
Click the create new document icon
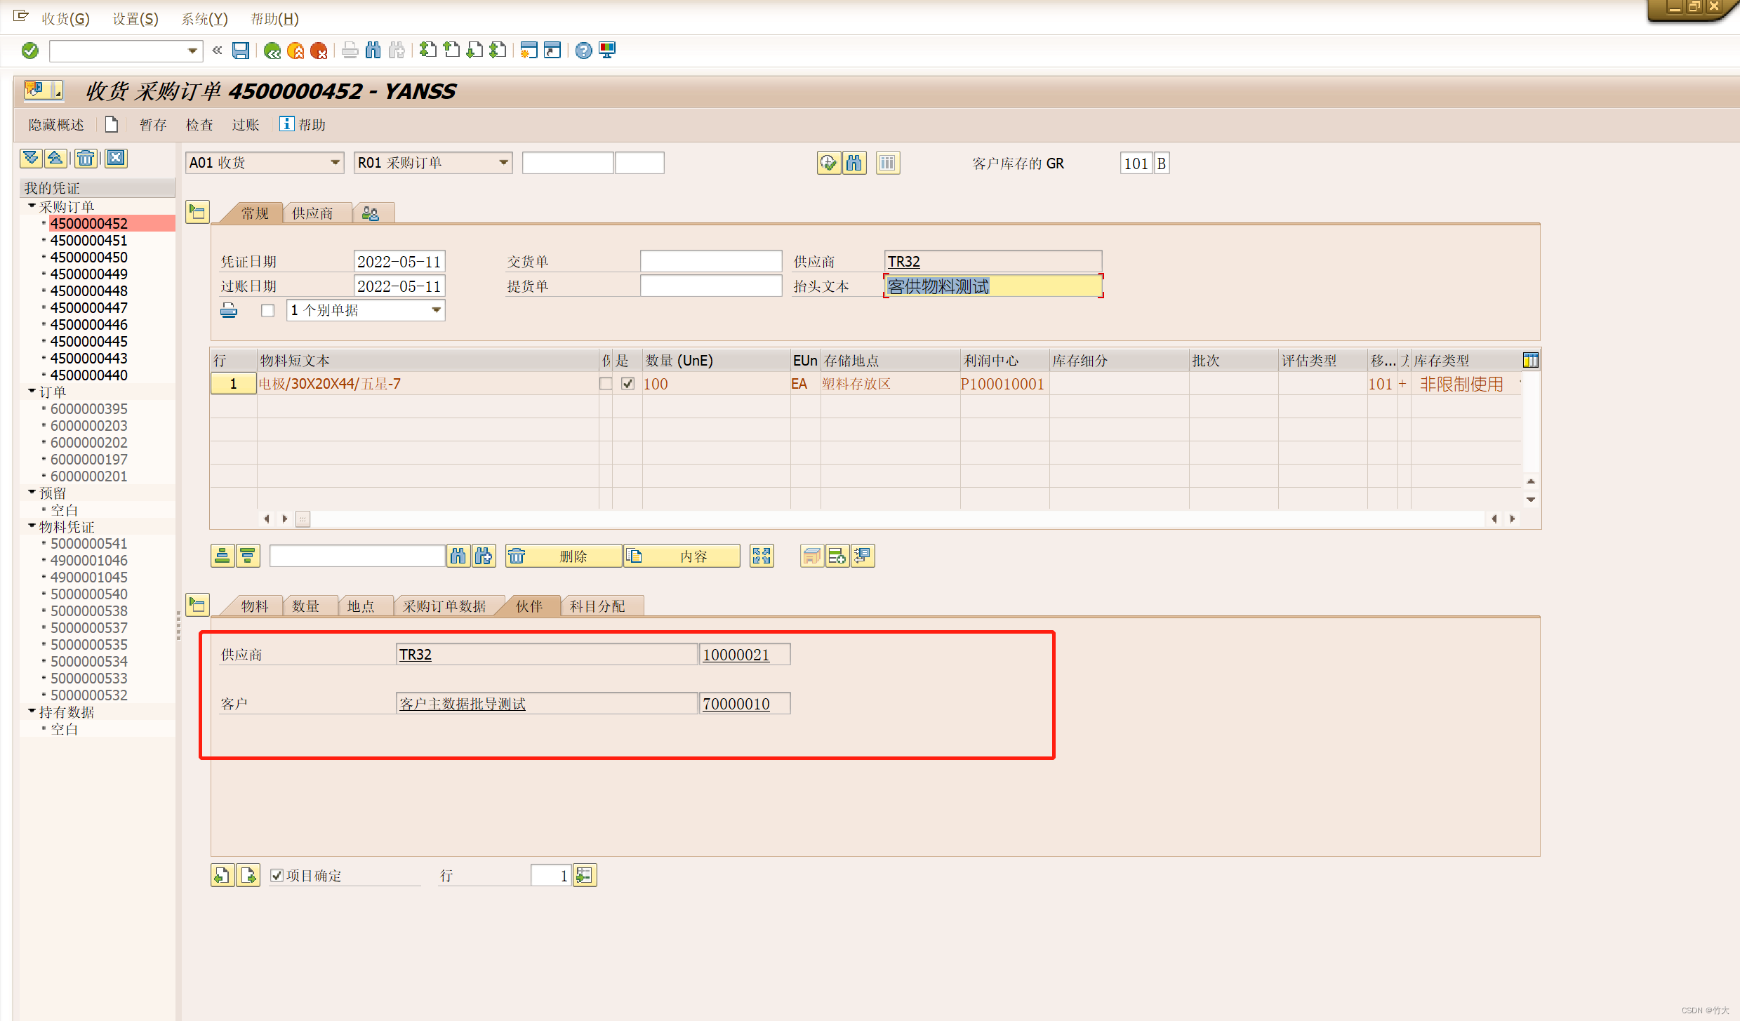(x=111, y=124)
